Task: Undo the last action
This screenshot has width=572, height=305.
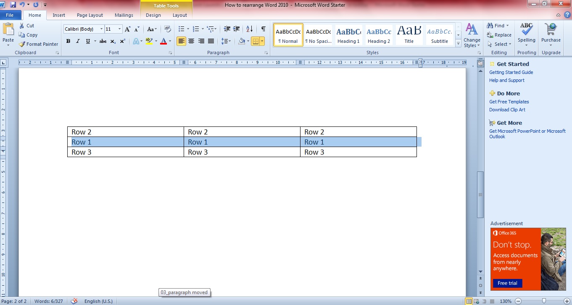Action: [x=22, y=5]
